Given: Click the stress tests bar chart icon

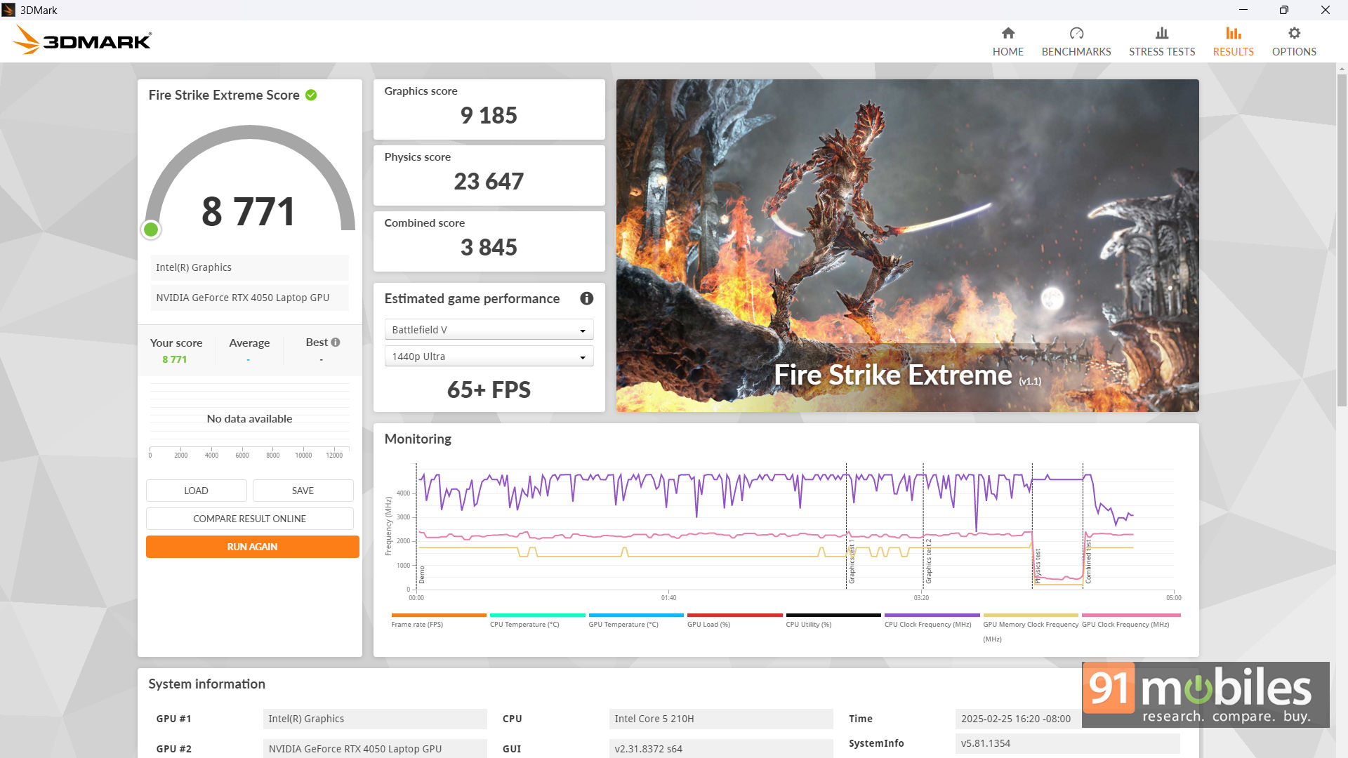Looking at the screenshot, I should tap(1162, 33).
